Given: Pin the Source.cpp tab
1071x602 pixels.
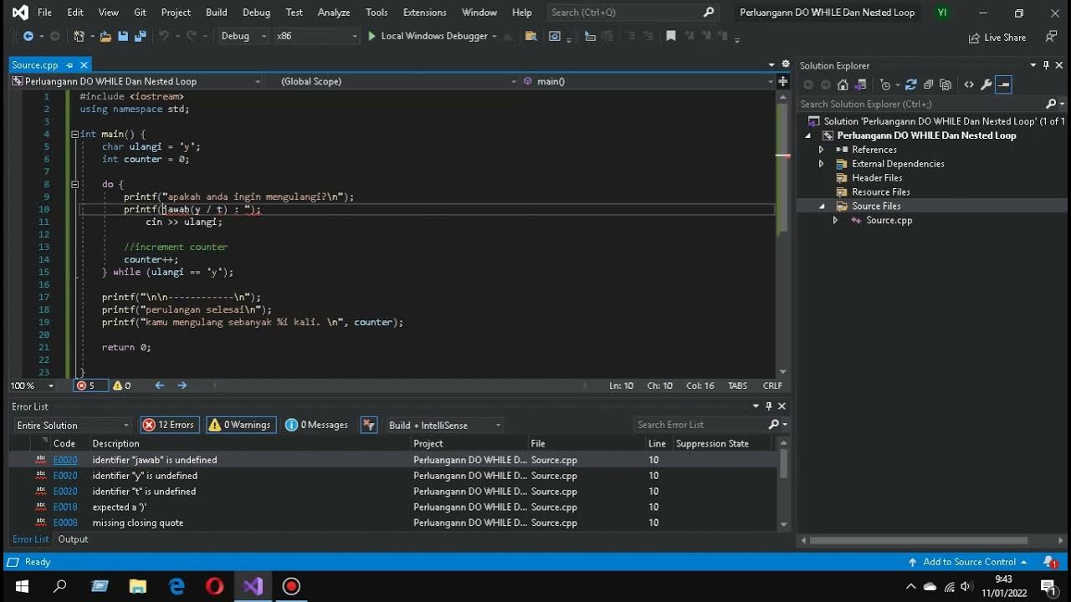Looking at the screenshot, I should click(70, 65).
